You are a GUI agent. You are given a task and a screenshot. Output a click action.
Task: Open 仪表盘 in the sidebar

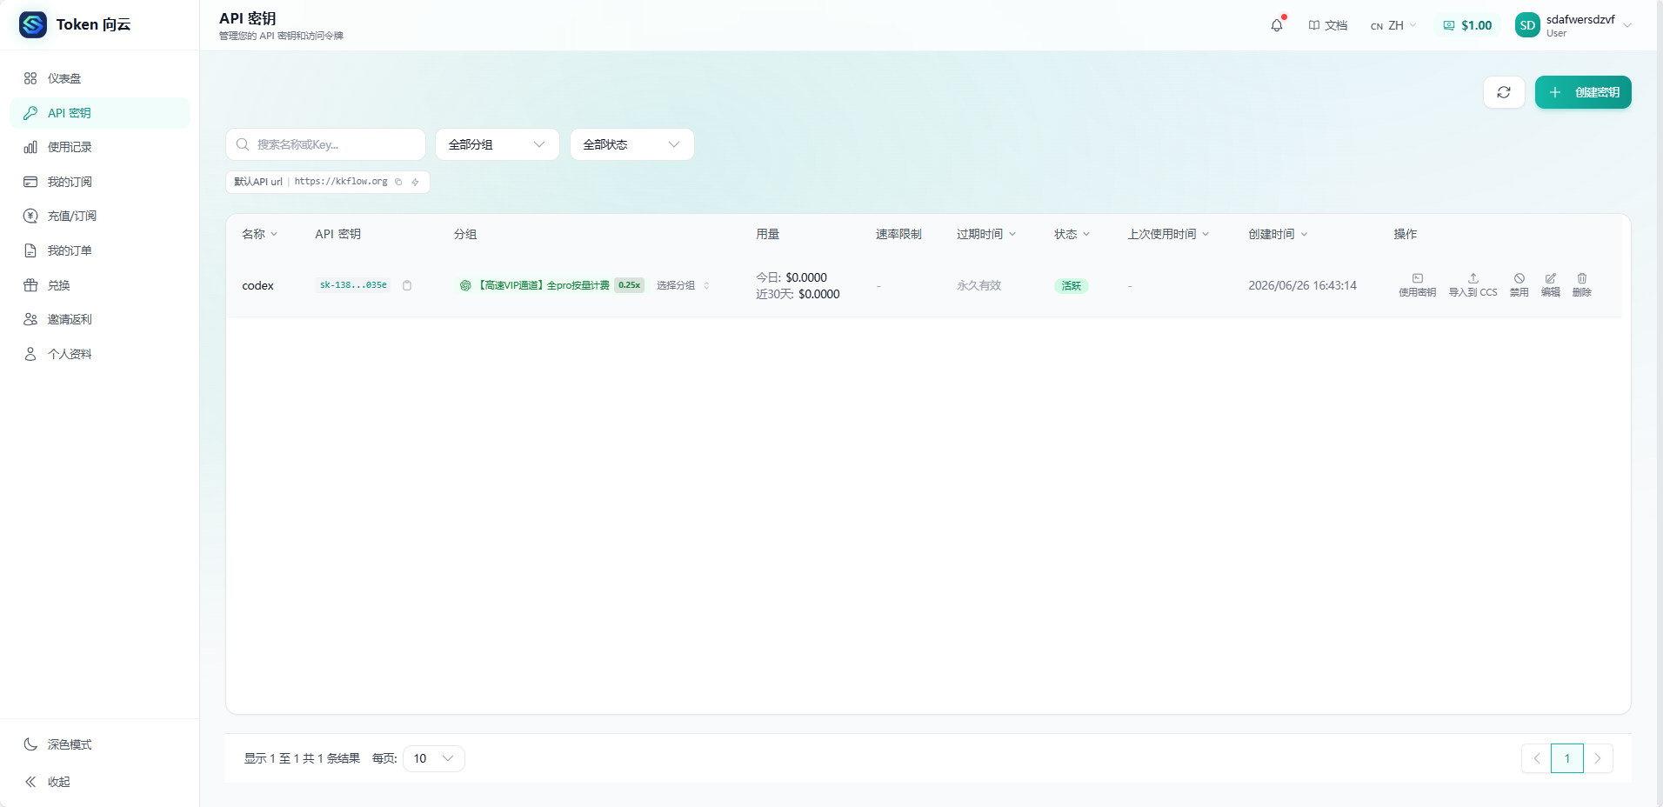[100, 78]
